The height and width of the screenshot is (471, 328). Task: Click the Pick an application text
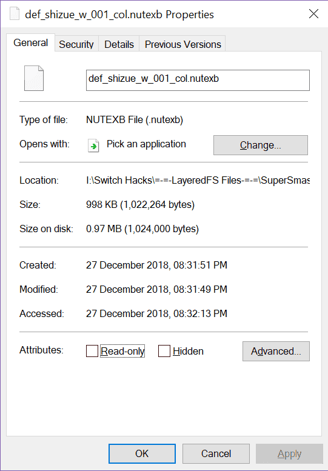(146, 144)
